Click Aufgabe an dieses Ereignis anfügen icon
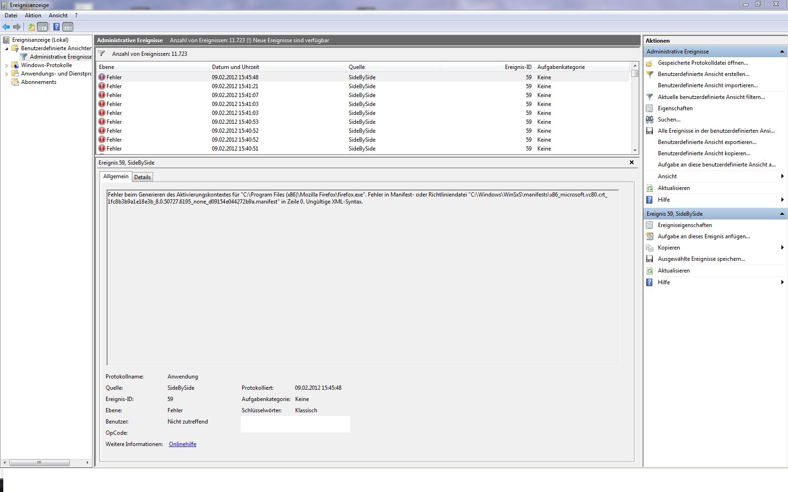The image size is (788, 492). click(650, 236)
